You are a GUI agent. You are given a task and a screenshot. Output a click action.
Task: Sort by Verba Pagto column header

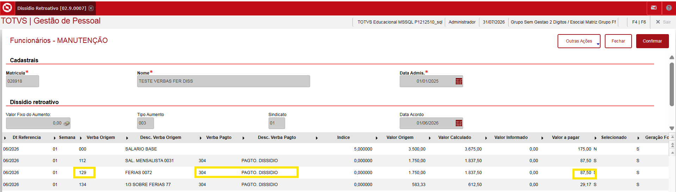click(x=219, y=137)
